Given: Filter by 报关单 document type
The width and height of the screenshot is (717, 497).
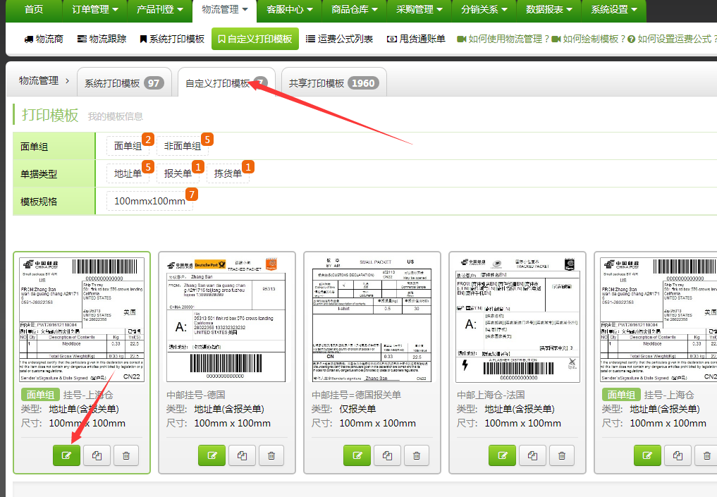Looking at the screenshot, I should click(178, 173).
